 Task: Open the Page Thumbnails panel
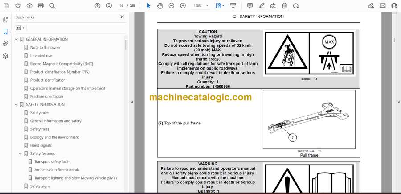pyautogui.click(x=5, y=20)
